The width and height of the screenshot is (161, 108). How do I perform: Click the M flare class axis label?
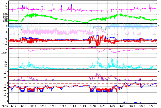[7, 6]
